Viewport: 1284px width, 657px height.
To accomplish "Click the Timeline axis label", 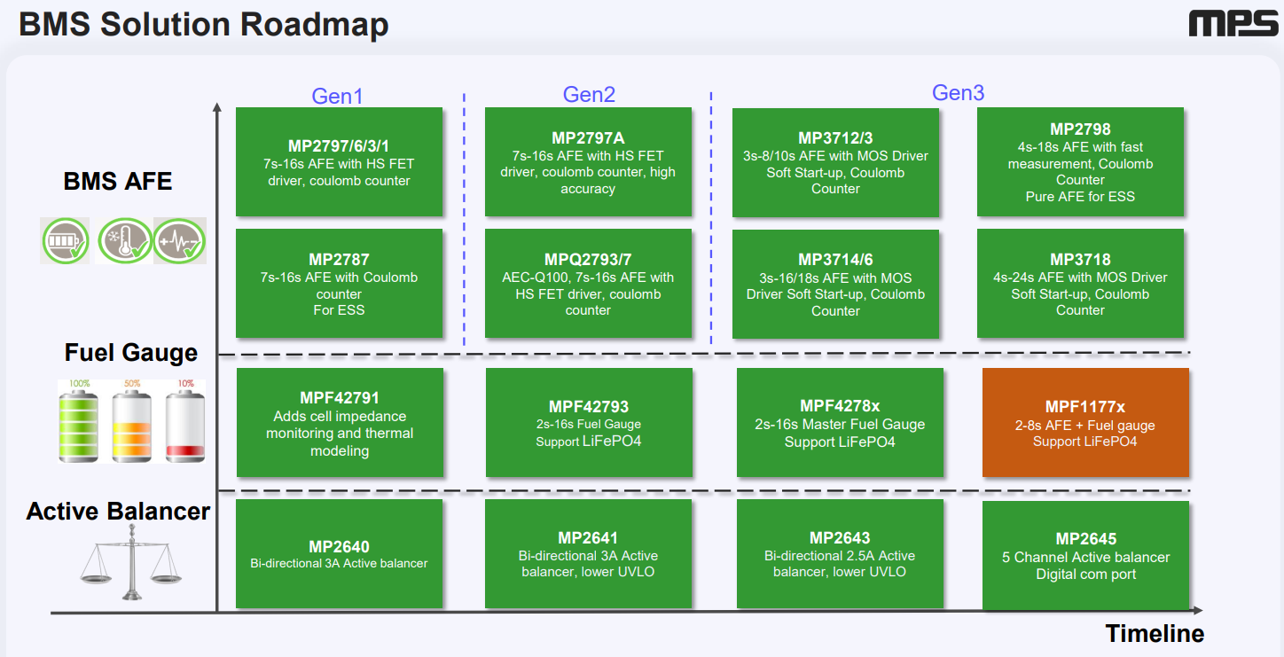I will [1154, 634].
